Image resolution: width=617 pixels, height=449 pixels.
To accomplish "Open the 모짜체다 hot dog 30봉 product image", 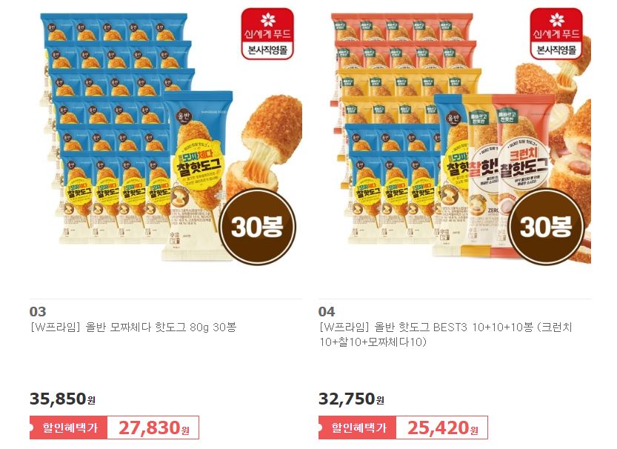I will coord(166,139).
